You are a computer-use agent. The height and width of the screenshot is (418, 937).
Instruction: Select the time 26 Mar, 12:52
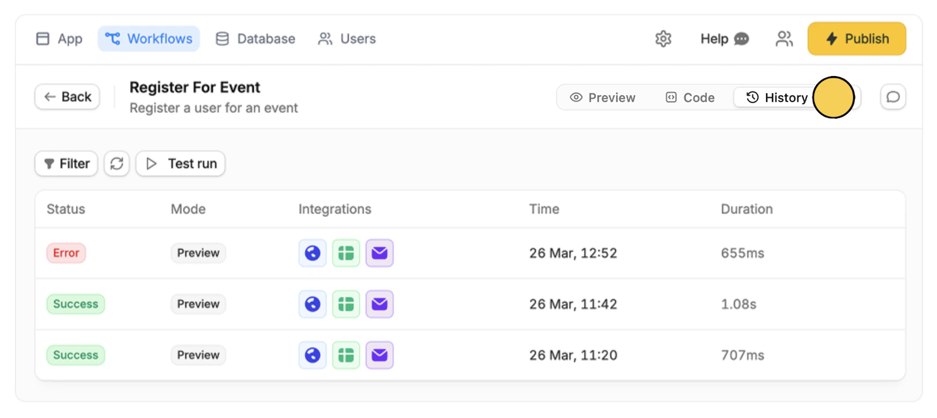tap(573, 253)
